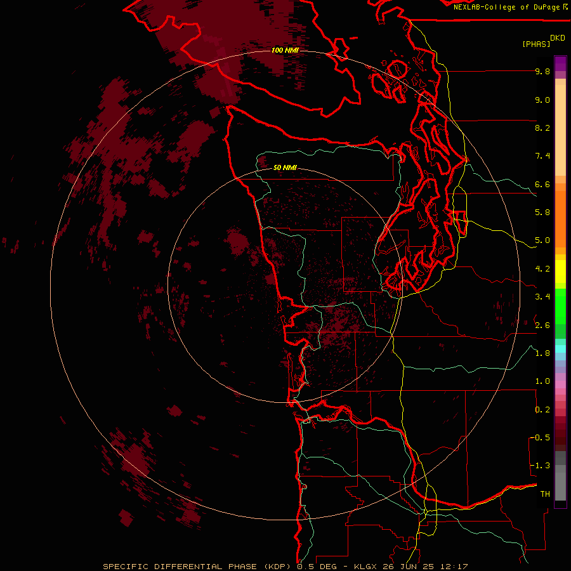Screen dimensions: 571x571
Task: Click the 0.2 legend value
Action: [542, 410]
